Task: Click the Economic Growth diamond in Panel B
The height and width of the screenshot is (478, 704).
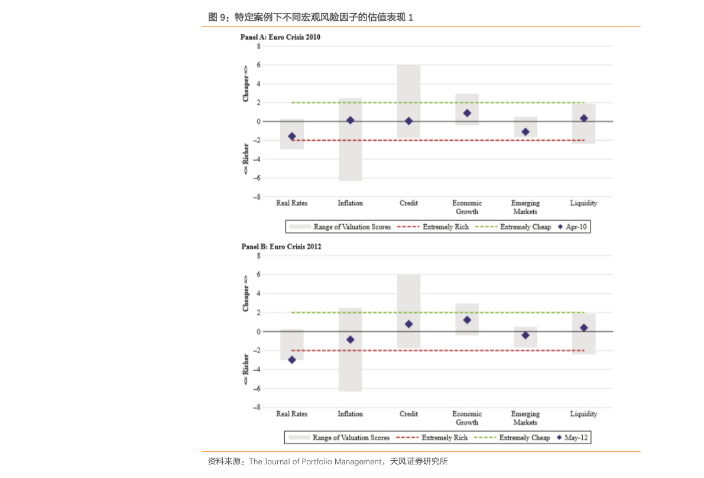Action: pyautogui.click(x=467, y=320)
